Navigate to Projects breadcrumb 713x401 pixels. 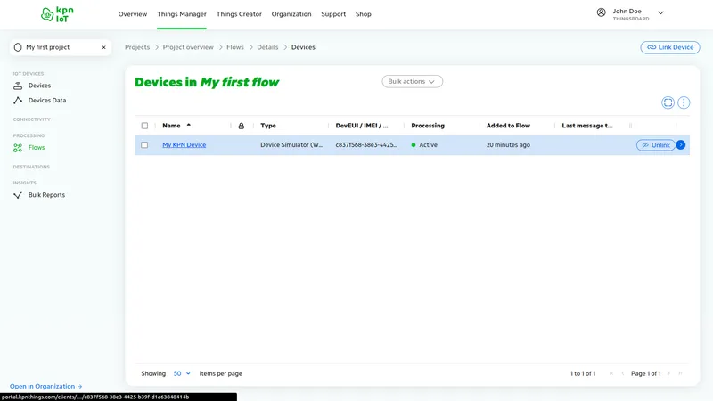coord(137,47)
